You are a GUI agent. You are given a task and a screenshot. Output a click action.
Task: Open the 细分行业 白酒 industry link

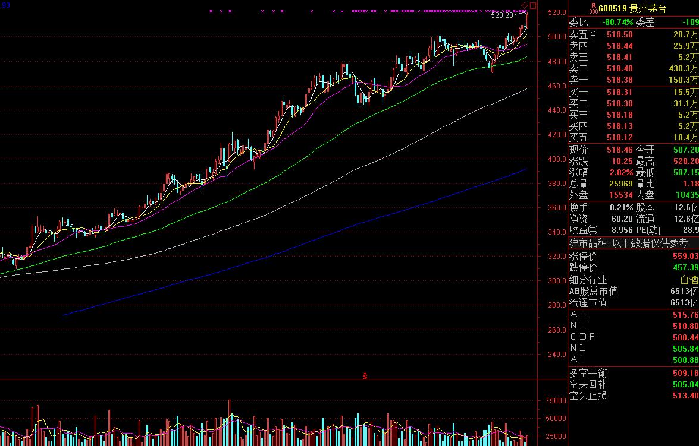coord(689,280)
